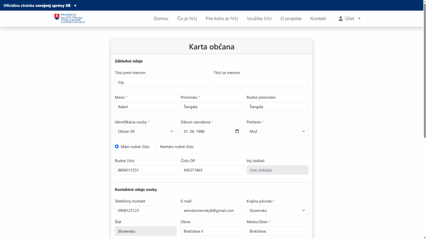The width and height of the screenshot is (426, 239).
Task: Click the Ministerstvo školstva logo
Action: click(x=69, y=19)
